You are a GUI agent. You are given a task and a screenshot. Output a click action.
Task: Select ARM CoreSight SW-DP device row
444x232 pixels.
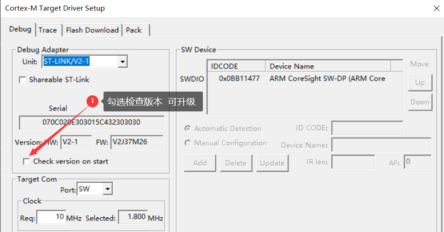tap(327, 78)
